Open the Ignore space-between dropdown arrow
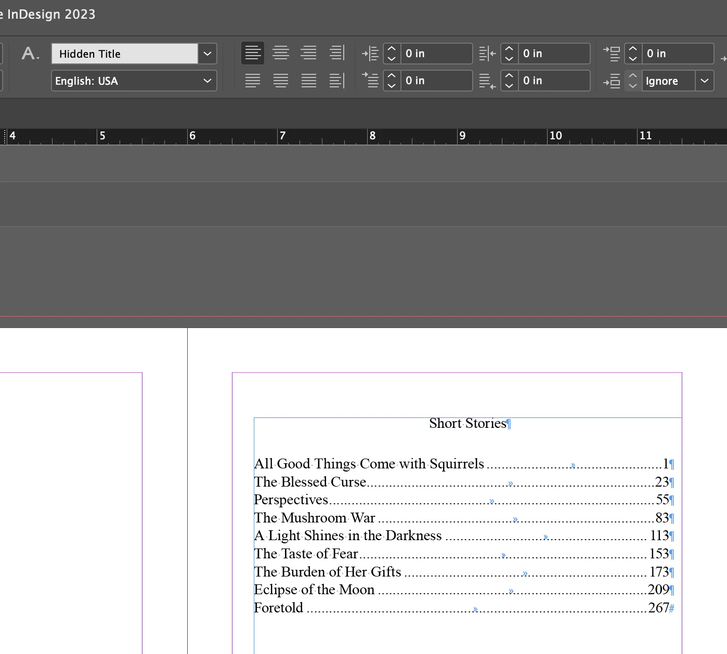 coord(705,81)
